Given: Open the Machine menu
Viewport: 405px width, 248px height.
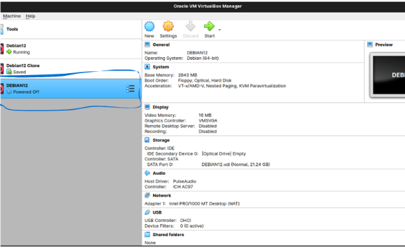Looking at the screenshot, I should pyautogui.click(x=11, y=16).
